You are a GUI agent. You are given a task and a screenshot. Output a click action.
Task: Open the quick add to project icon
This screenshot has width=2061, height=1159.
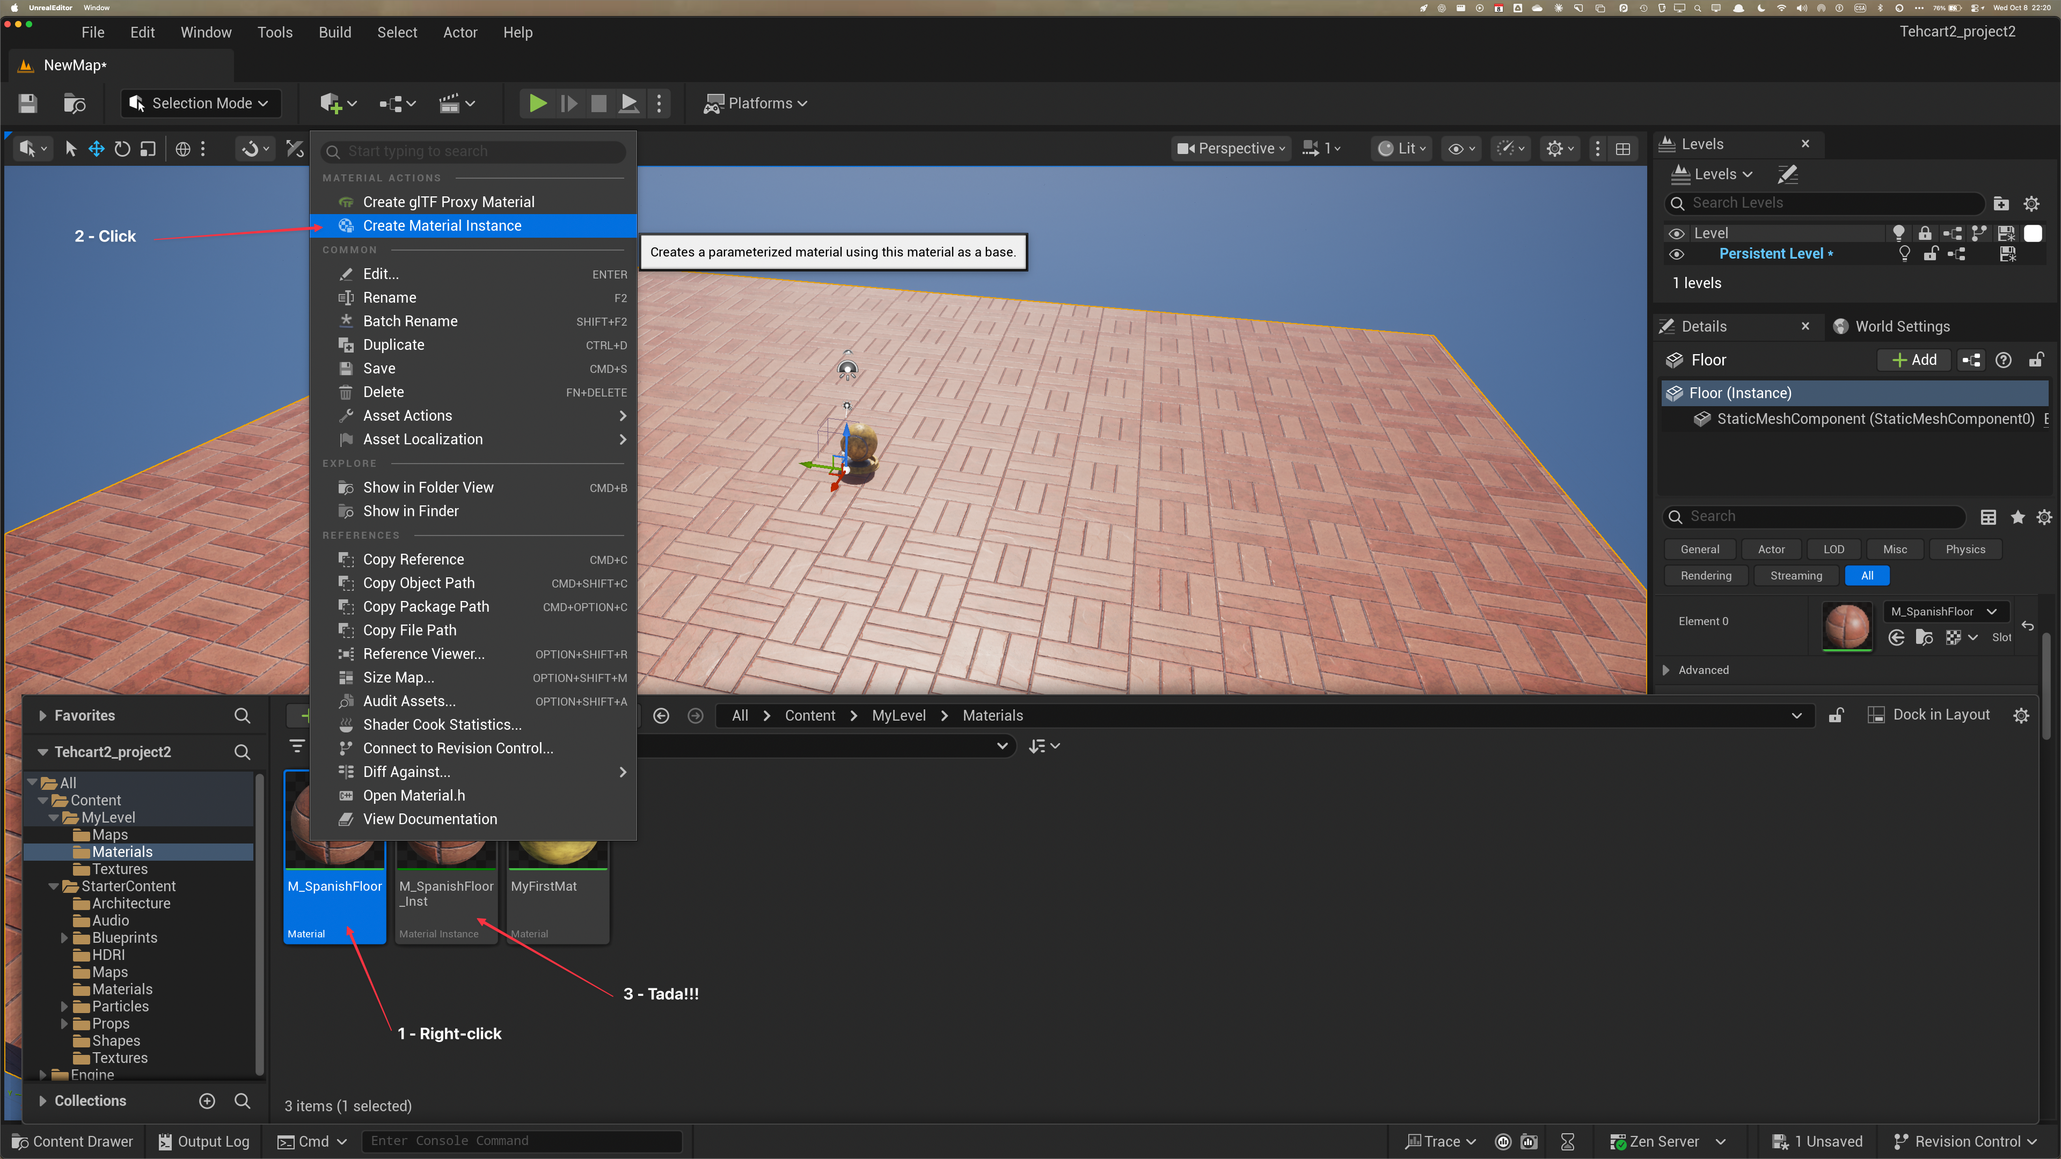coord(338,103)
